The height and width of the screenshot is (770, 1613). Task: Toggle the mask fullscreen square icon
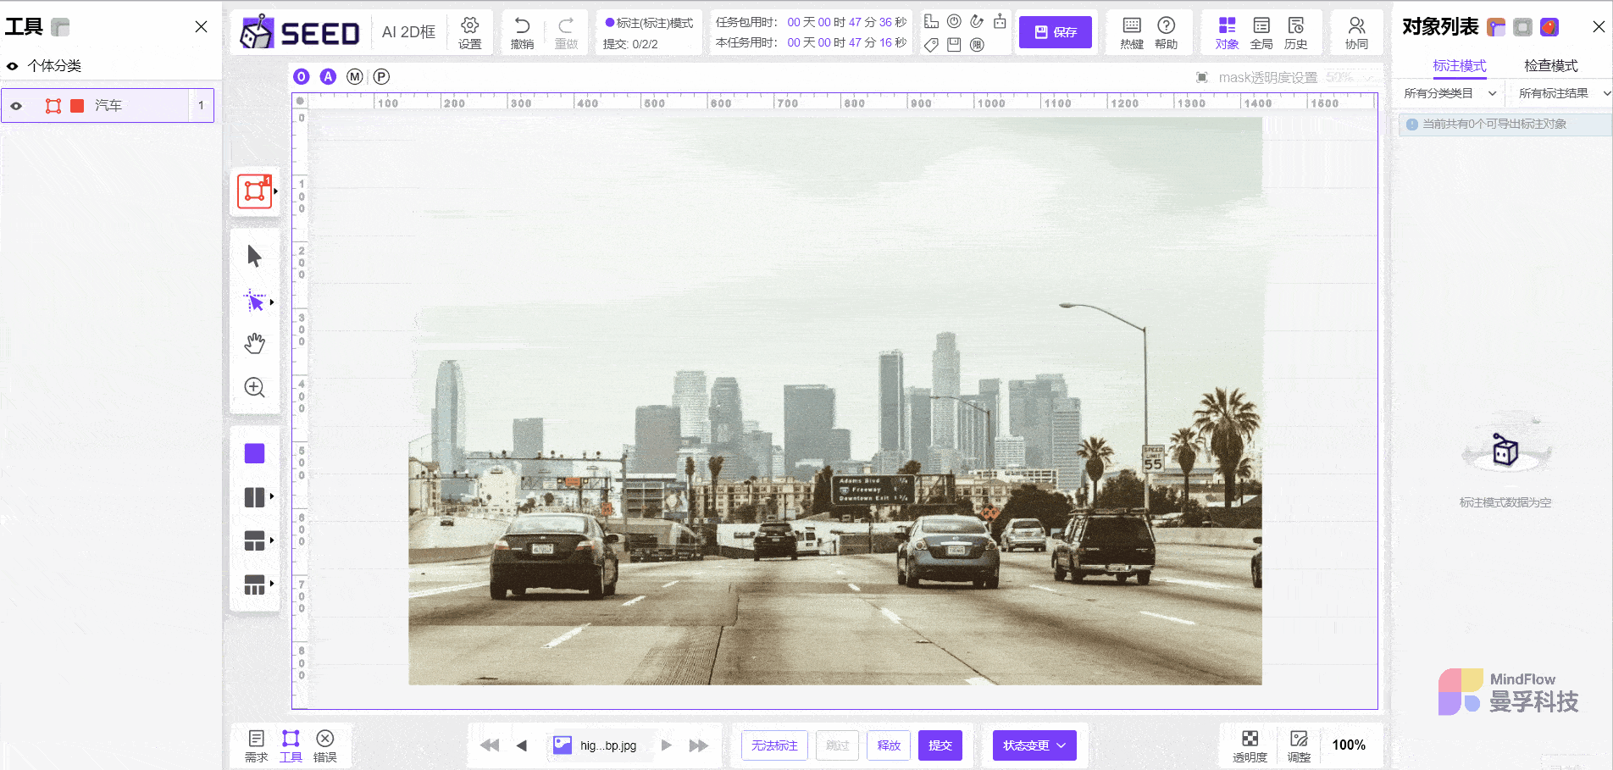point(1201,77)
